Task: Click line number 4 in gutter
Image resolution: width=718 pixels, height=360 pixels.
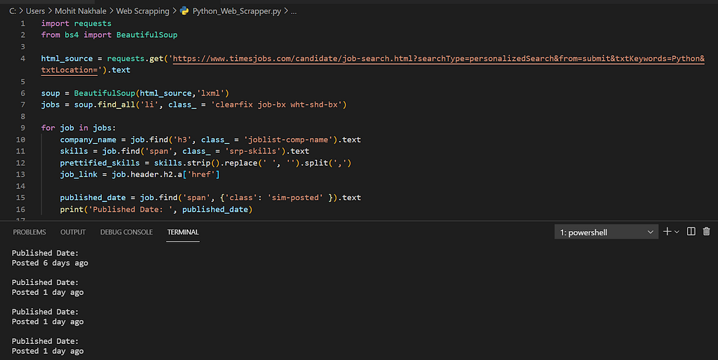Action: (x=23, y=59)
